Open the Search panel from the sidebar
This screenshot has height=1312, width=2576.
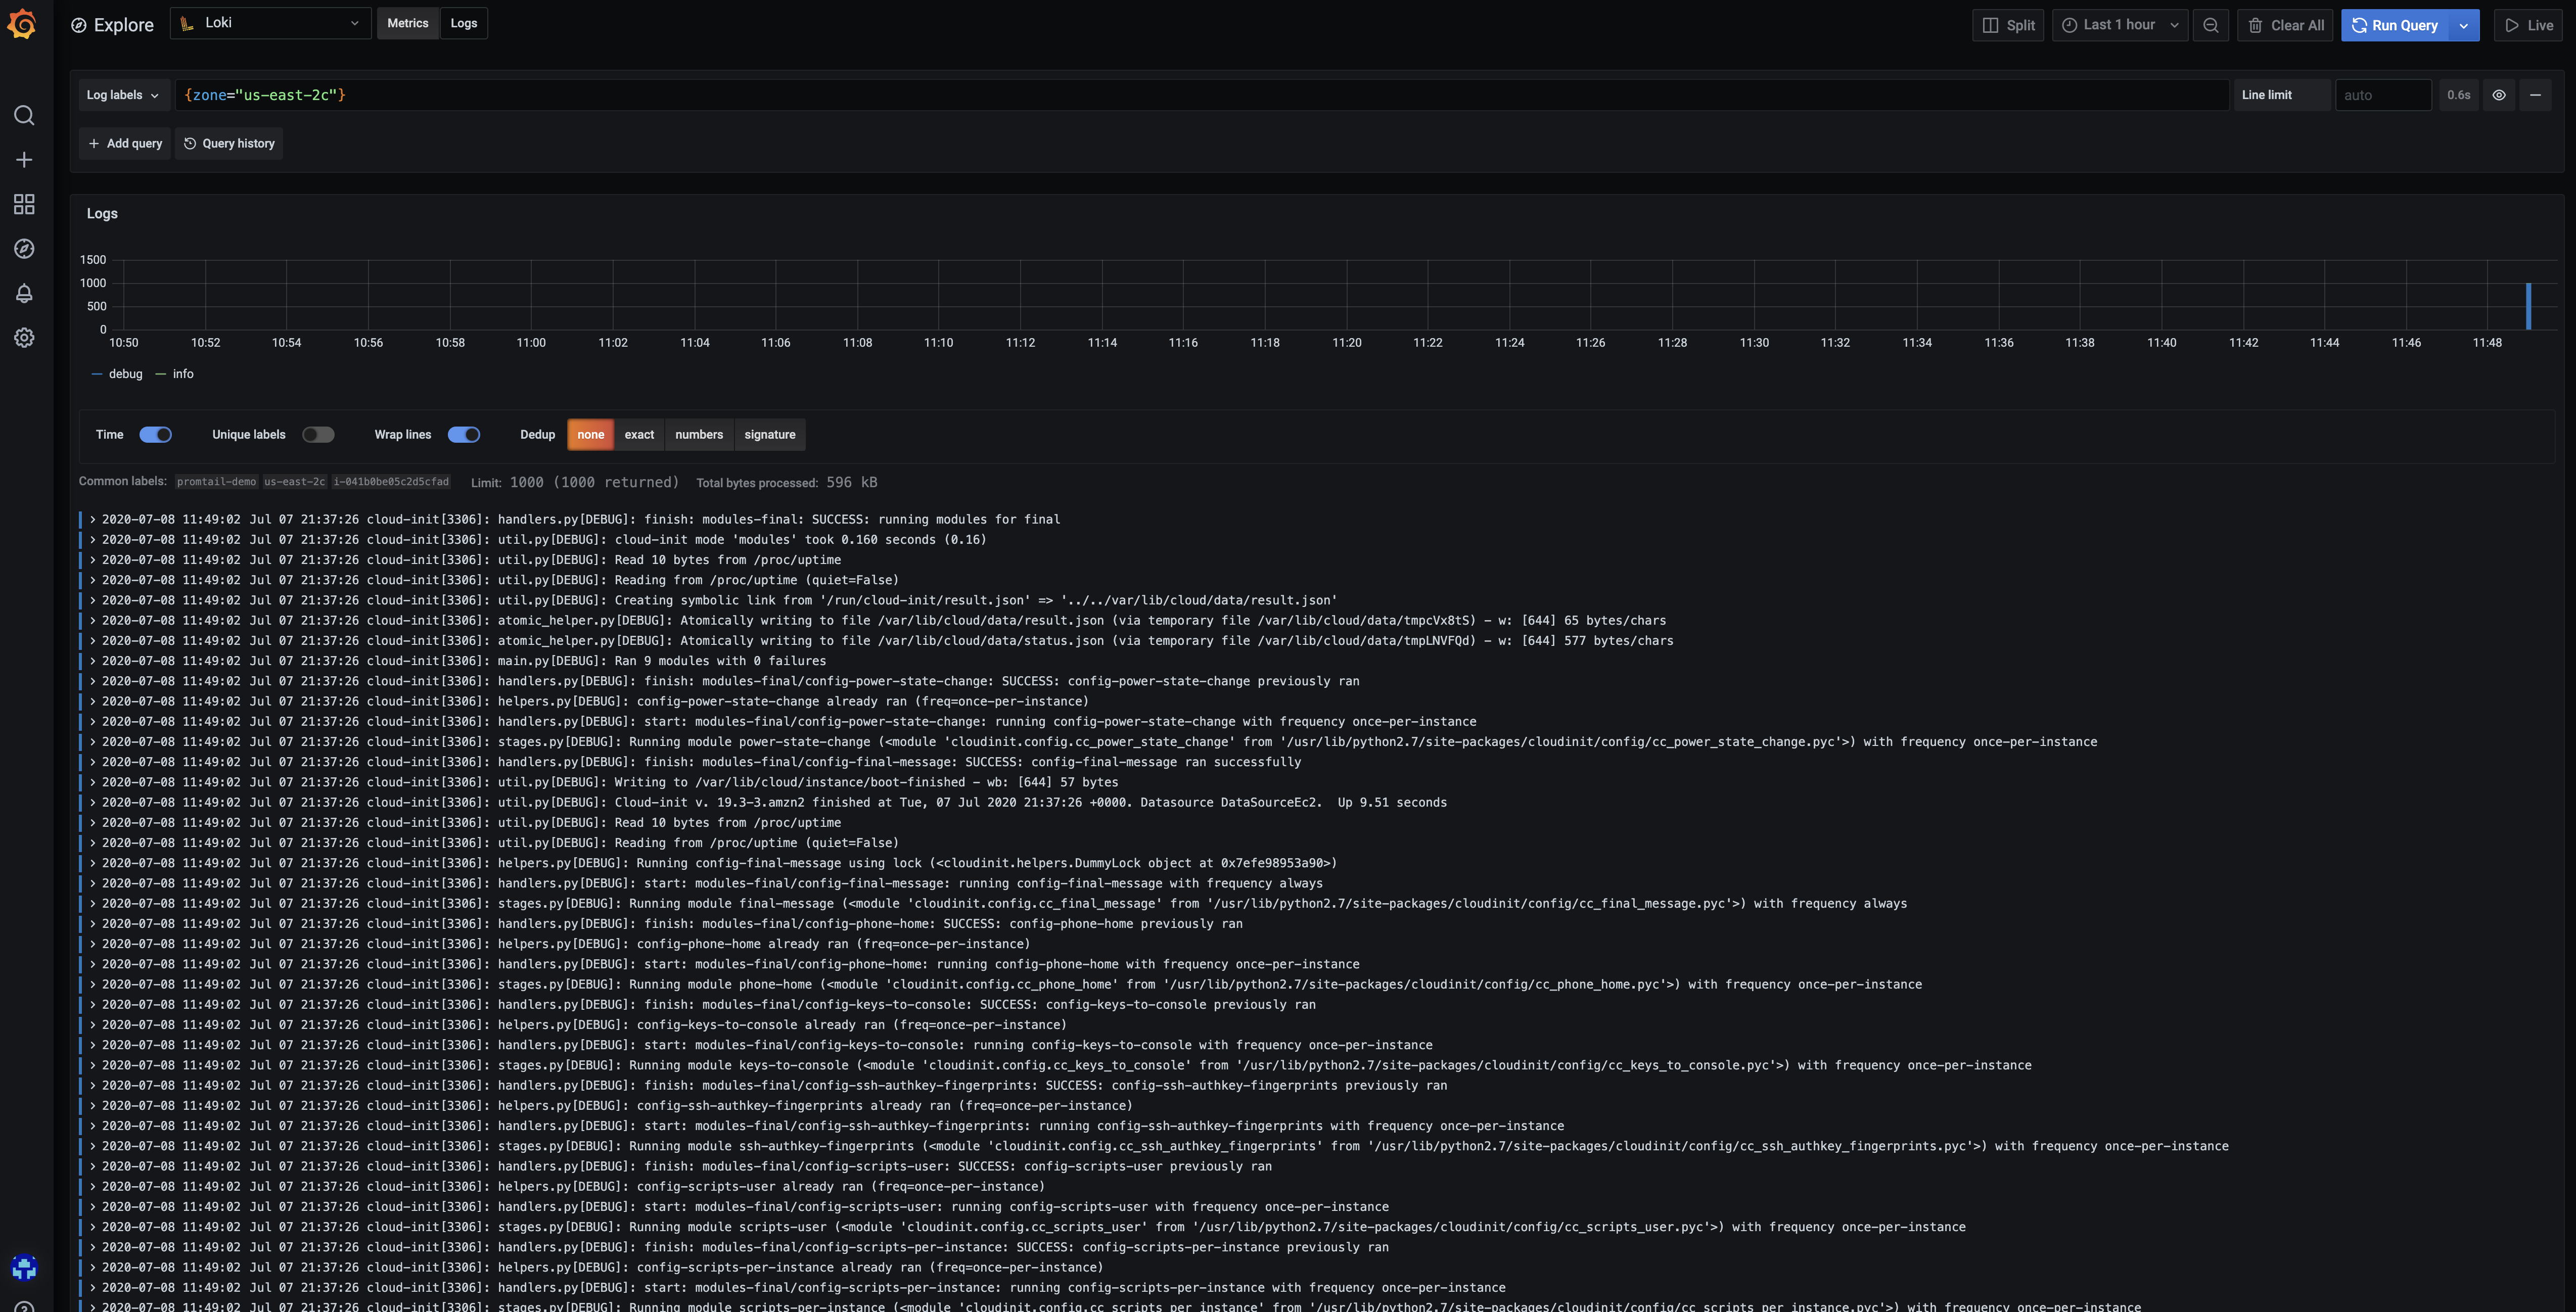pos(24,115)
